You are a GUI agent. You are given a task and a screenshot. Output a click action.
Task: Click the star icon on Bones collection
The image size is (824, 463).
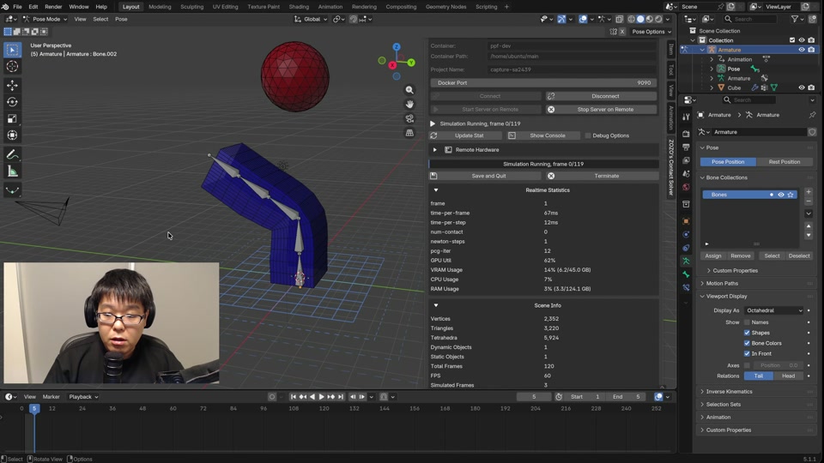[791, 195]
